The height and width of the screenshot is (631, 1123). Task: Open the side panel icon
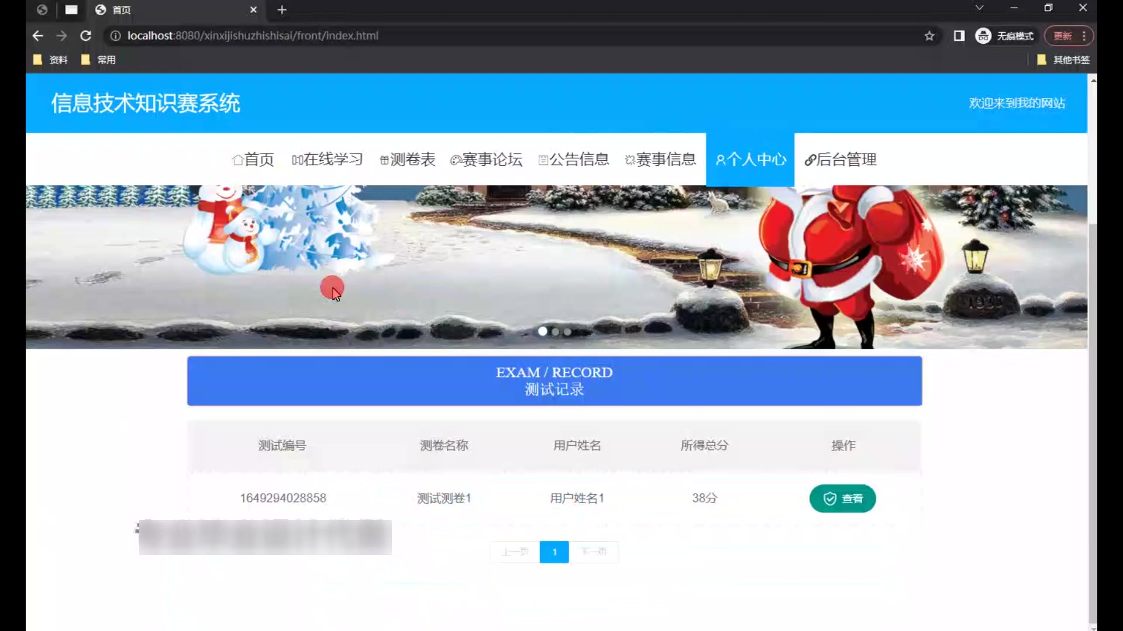coord(959,36)
